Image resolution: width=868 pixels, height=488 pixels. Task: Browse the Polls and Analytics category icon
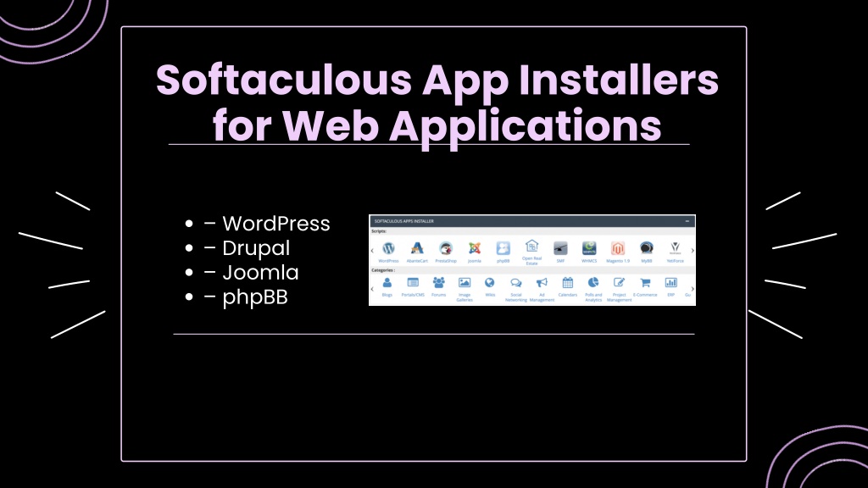click(593, 283)
